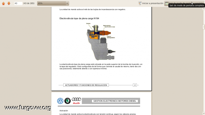Click the sentence about relé de las bujías
This screenshot has width=205, height=115.
(93, 9)
